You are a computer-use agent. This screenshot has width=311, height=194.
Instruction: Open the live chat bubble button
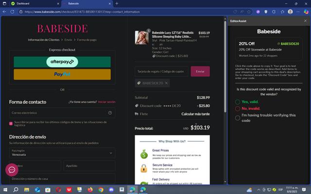pyautogui.click(x=12, y=170)
